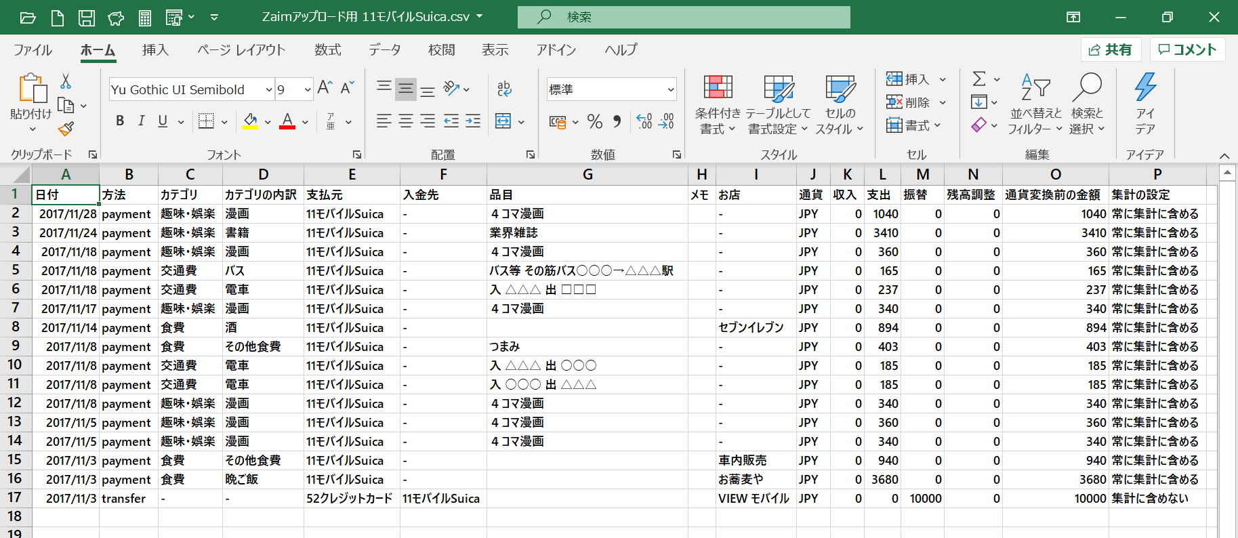Switch to データ ribbon tab
Screen dimensions: 1238x538
385,49
